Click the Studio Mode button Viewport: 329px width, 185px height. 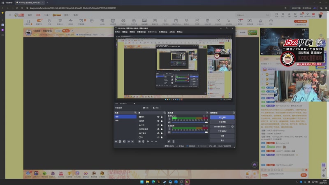222,131
